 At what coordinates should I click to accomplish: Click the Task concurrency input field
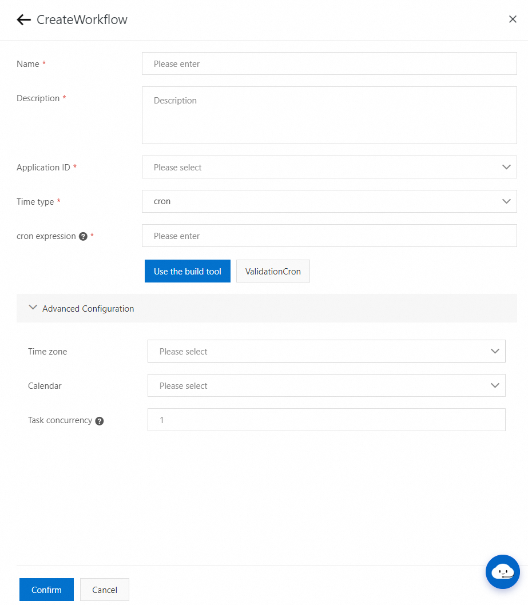tap(326, 420)
